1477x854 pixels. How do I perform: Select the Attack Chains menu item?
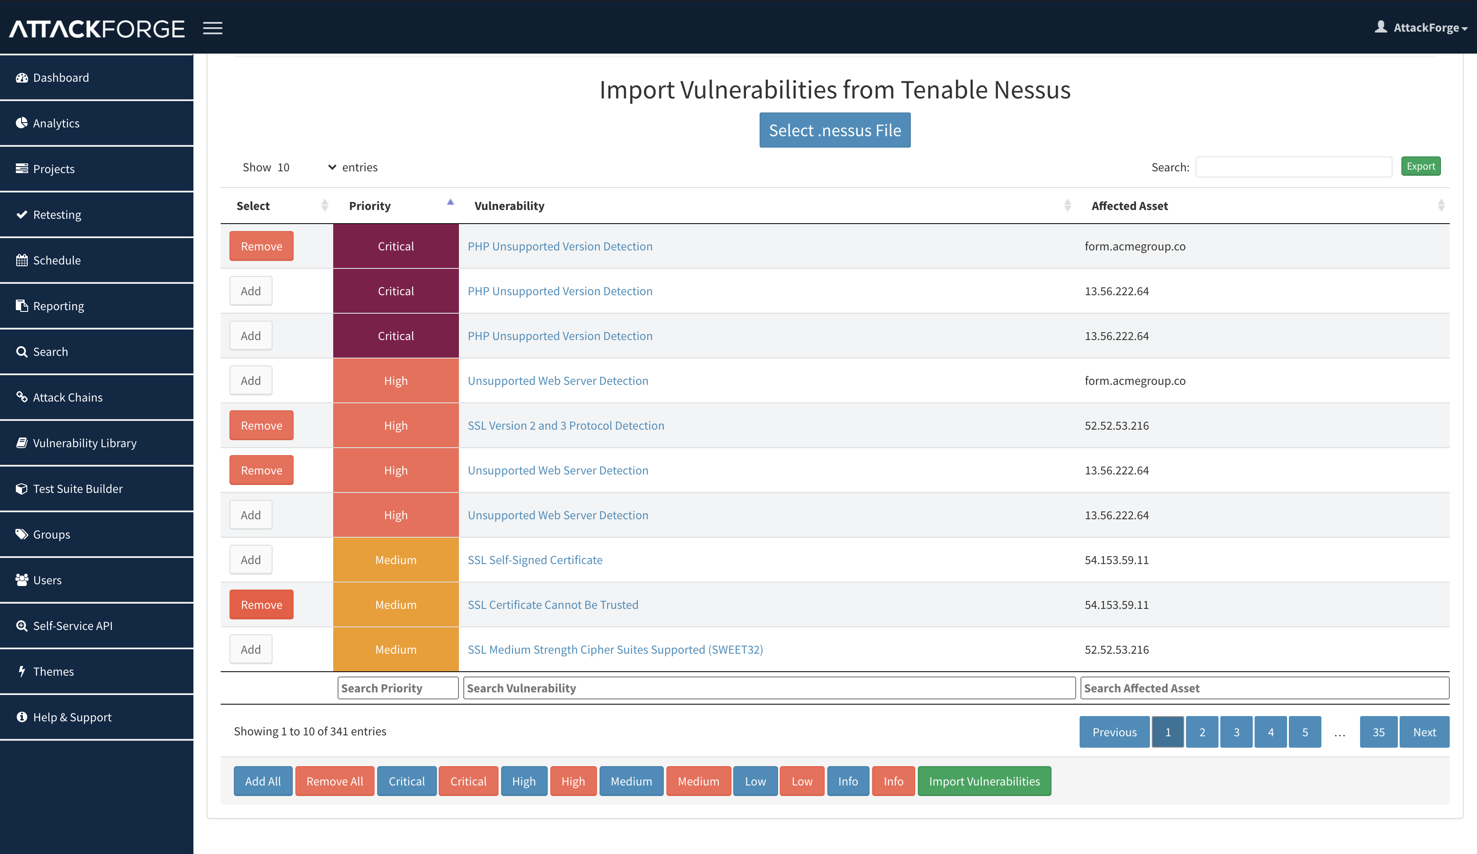97,397
